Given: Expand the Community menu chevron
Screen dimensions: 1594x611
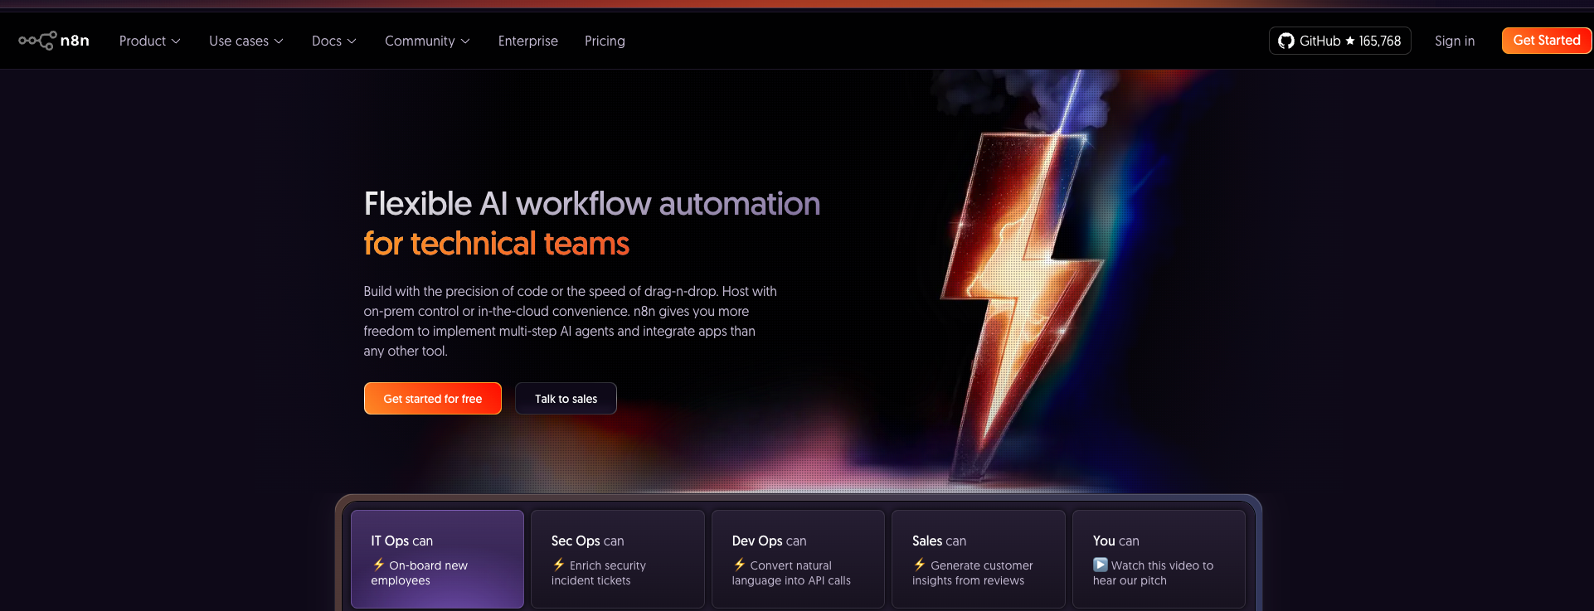Looking at the screenshot, I should 465,41.
